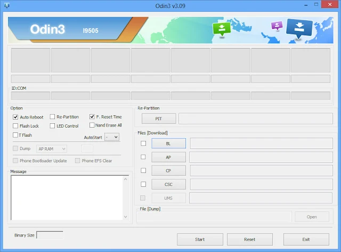The width and height of the screenshot is (341, 252).
Task: Click the Odin3 app icon in title bar
Action: 7,5
